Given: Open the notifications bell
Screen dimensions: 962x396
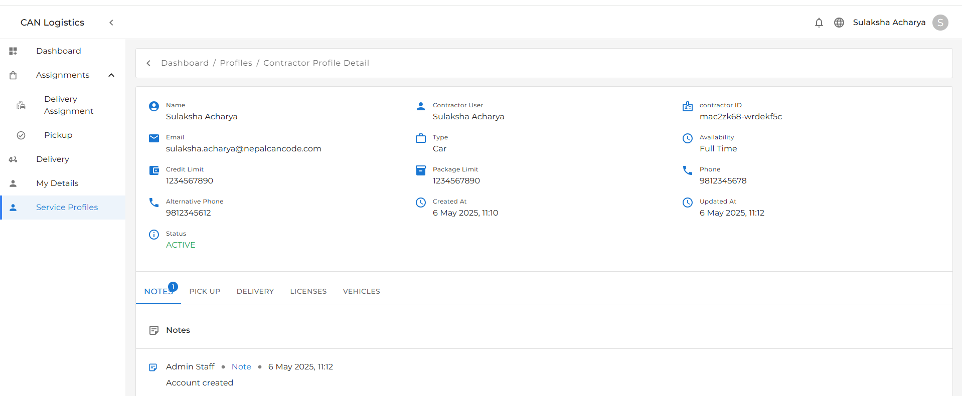Looking at the screenshot, I should [819, 23].
